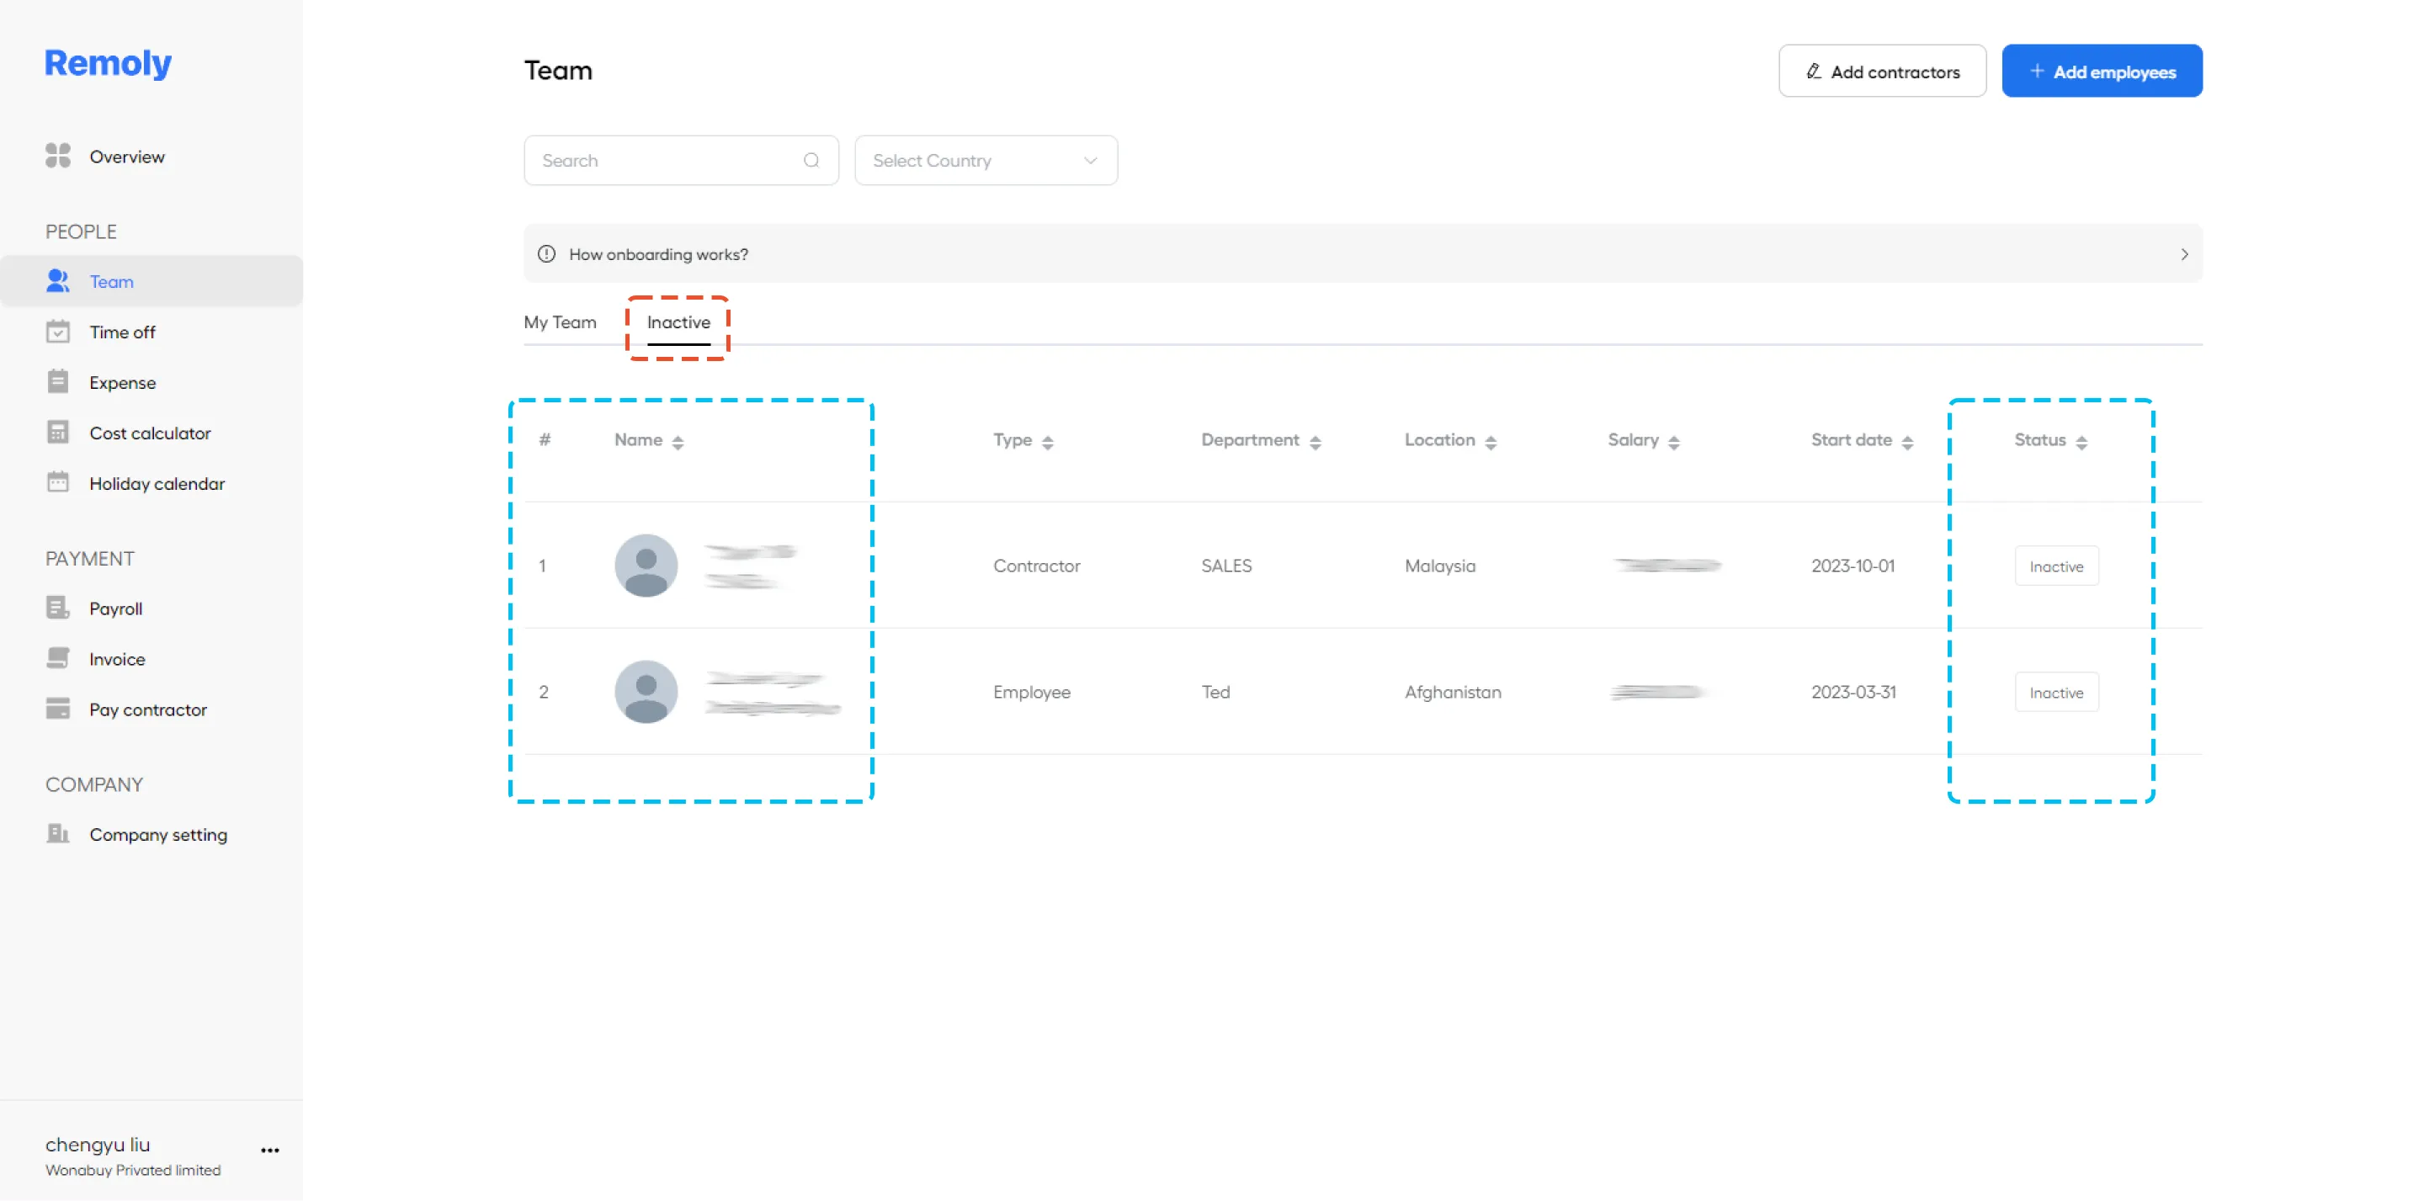
Task: Open the Pay contractor page
Action: [x=148, y=709]
